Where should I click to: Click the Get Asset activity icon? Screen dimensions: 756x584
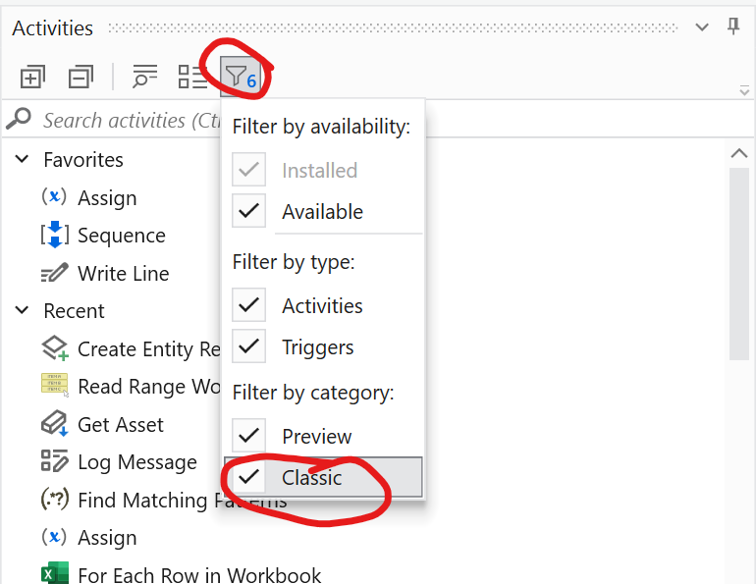(54, 424)
